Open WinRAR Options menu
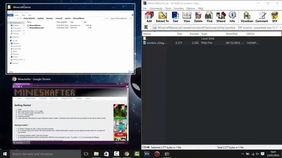The width and height of the screenshot is (282, 158). click(191, 8)
